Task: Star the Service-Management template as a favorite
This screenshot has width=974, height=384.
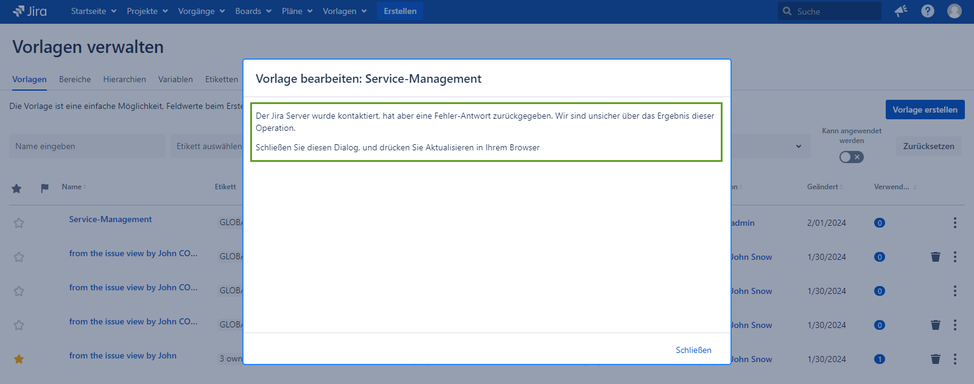Action: click(x=19, y=223)
